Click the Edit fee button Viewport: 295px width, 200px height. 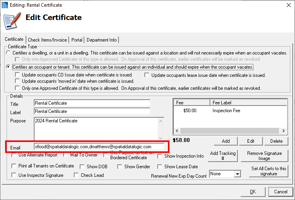(251, 141)
